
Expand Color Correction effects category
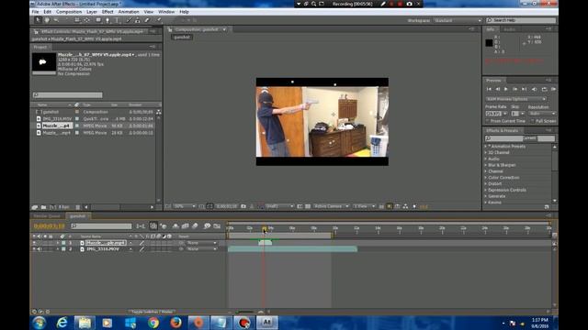[486, 177]
